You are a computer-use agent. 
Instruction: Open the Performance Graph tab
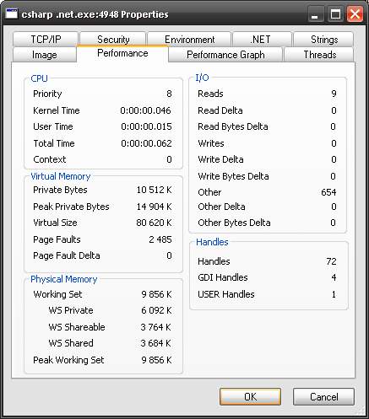225,55
